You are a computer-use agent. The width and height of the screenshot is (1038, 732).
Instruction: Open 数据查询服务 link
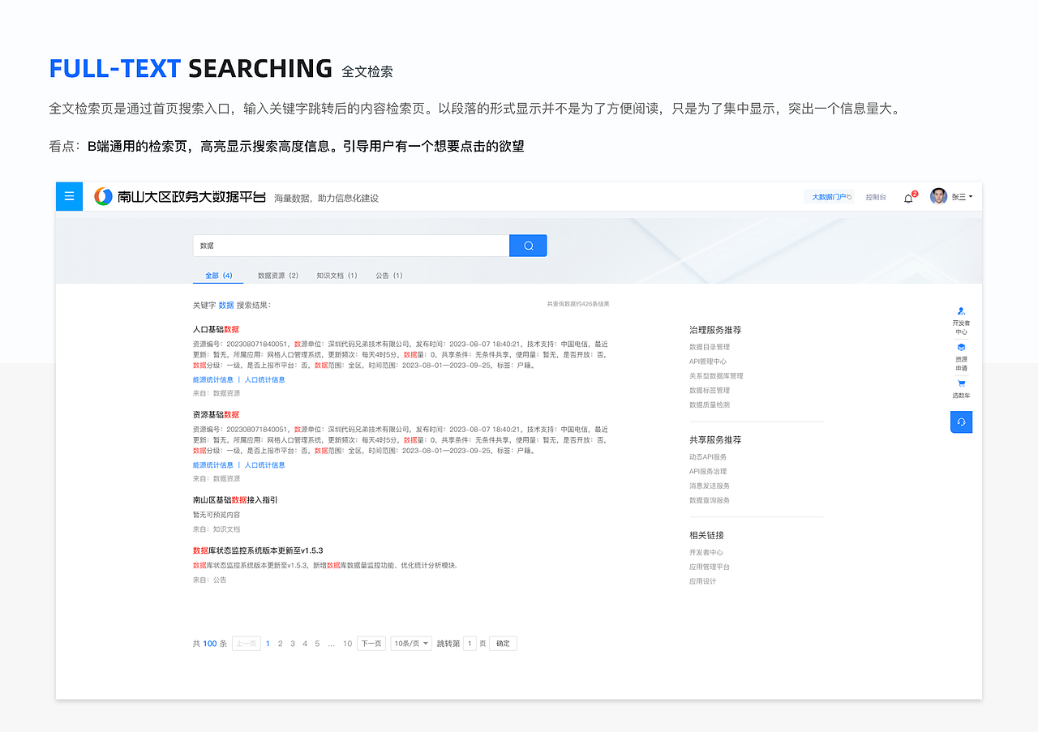[710, 500]
